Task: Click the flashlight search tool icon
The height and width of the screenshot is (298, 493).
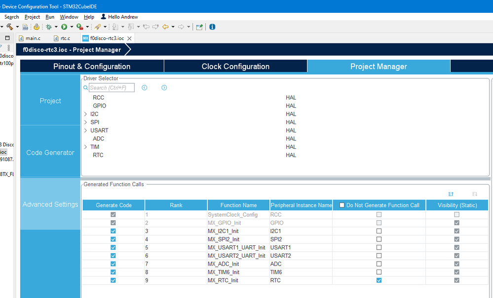Action: (x=98, y=27)
